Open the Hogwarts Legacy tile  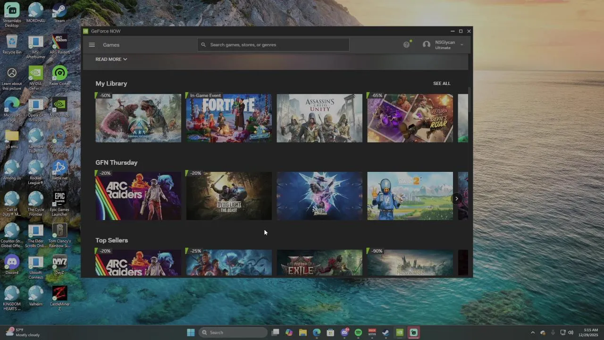click(x=410, y=263)
